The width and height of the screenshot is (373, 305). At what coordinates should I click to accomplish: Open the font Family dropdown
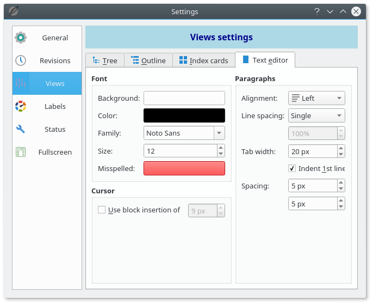click(219, 133)
